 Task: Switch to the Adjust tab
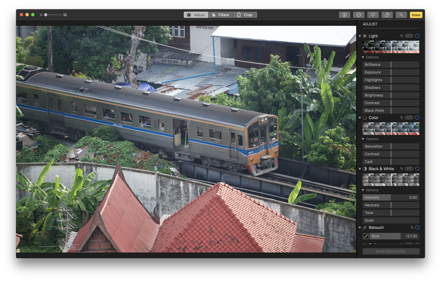point(196,15)
